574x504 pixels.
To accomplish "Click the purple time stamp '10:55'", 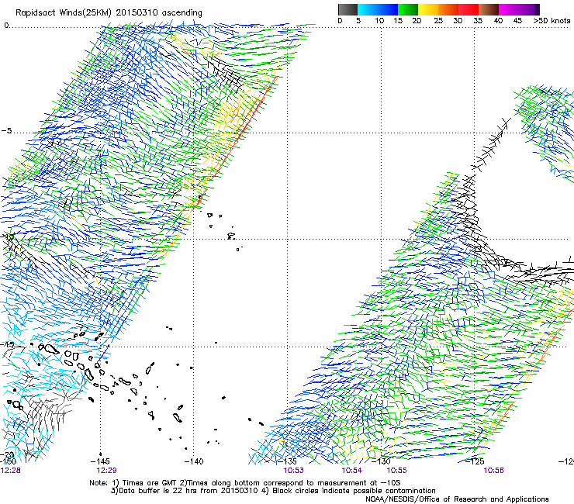I will [x=397, y=471].
